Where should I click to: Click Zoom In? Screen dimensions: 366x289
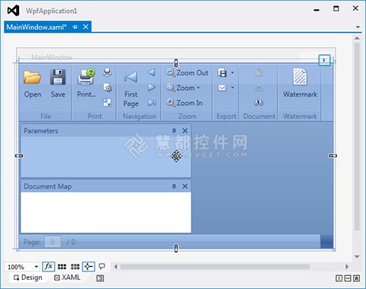(x=185, y=103)
